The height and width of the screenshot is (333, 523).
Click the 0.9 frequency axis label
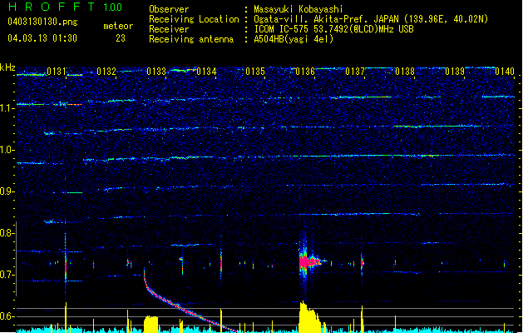click(7, 191)
